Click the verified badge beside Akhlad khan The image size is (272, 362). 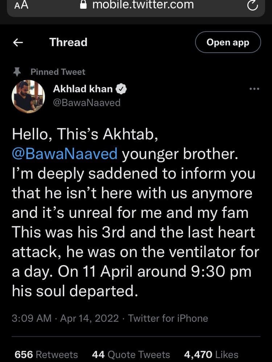(121, 89)
